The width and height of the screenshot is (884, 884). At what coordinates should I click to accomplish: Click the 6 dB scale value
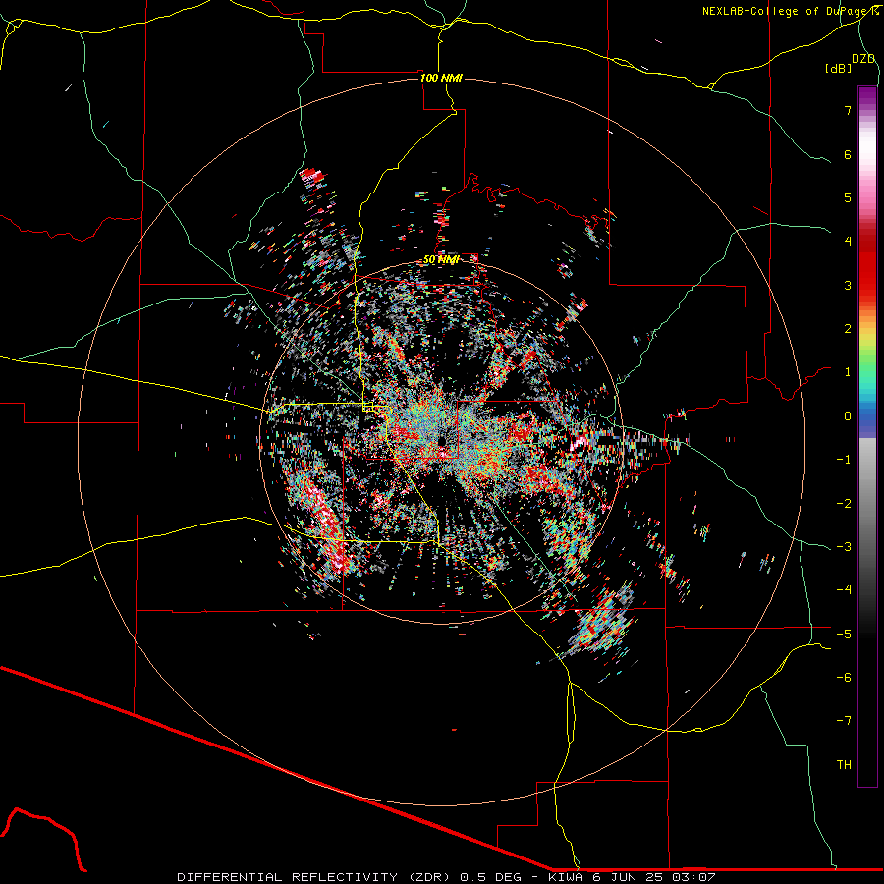pos(848,154)
